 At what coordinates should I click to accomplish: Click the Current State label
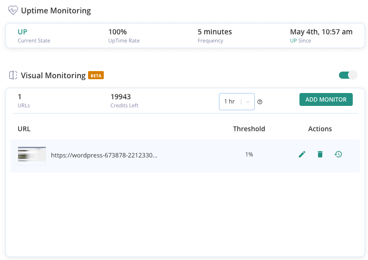click(34, 41)
